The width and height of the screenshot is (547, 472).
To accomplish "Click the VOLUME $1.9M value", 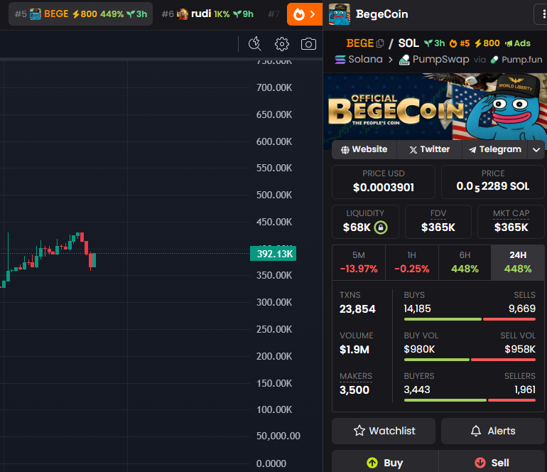I will click(x=354, y=350).
